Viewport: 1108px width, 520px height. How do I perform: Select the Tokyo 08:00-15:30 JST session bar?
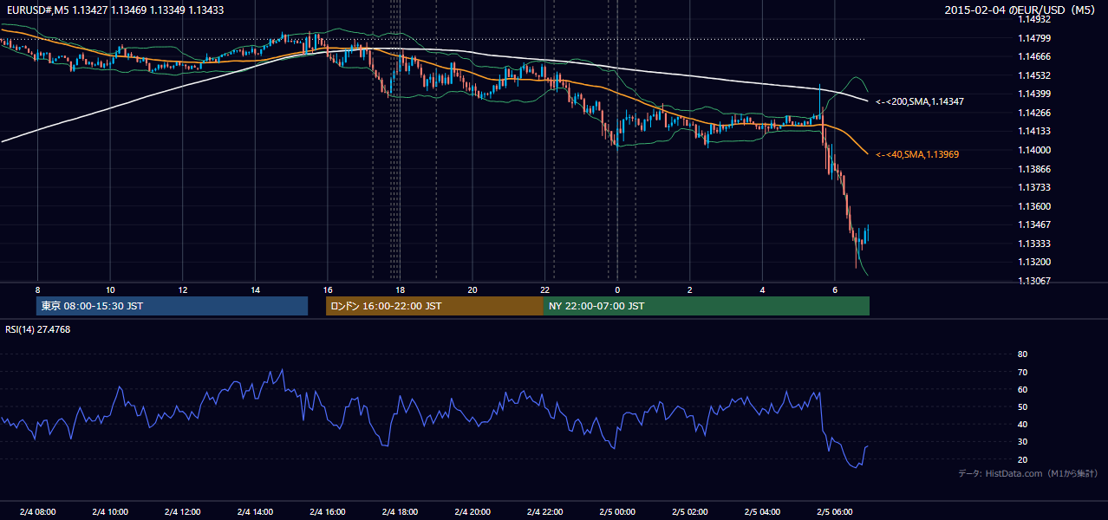pos(173,306)
